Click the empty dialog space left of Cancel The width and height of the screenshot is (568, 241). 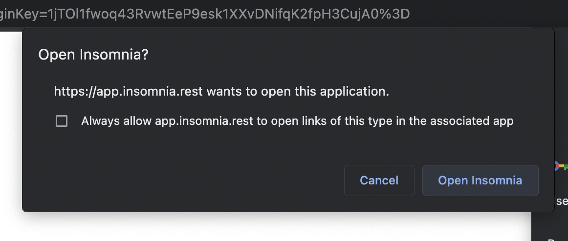coord(181,181)
